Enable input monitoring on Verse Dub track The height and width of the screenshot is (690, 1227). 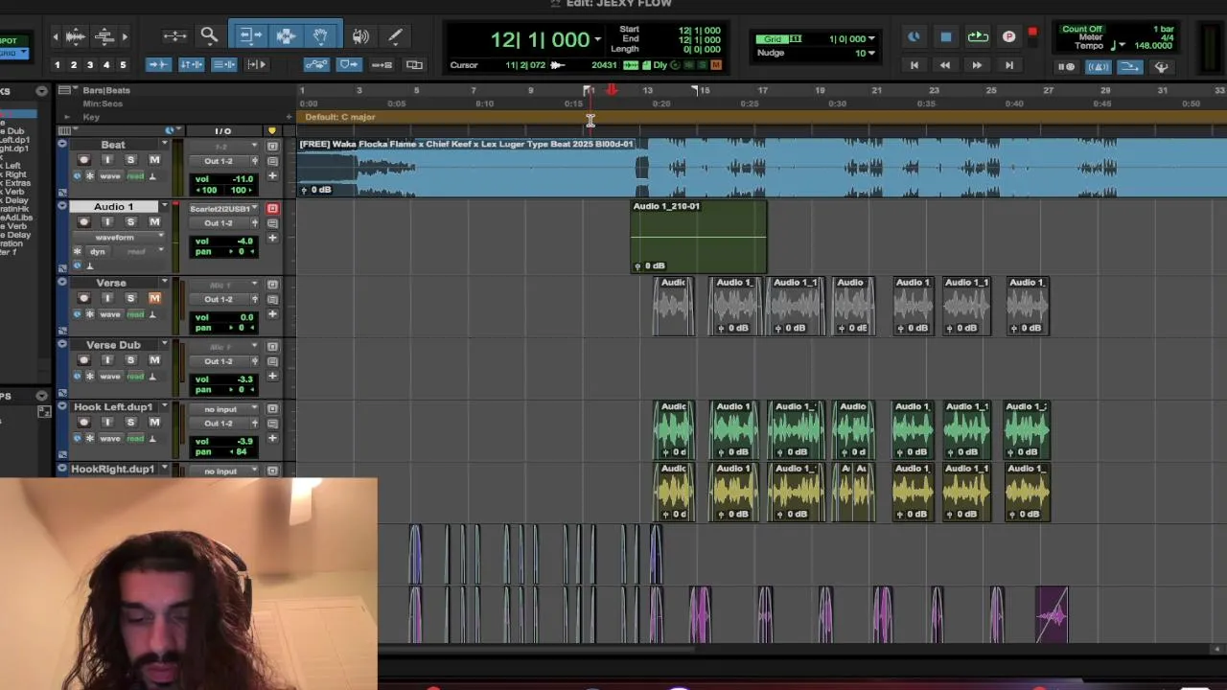[107, 360]
